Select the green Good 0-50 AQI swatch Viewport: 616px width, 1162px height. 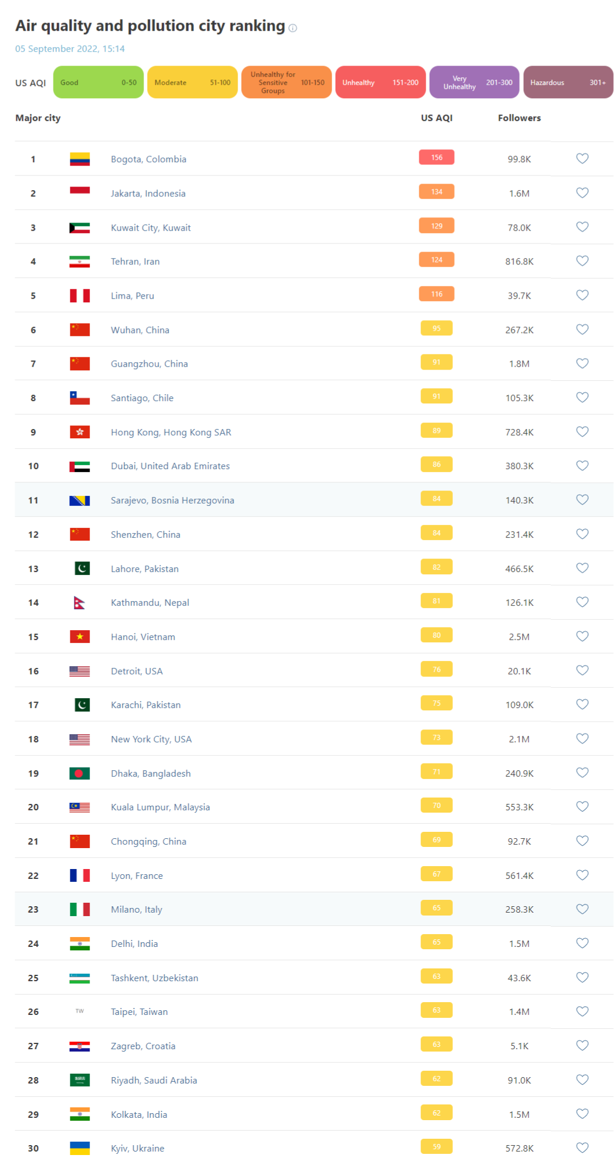tap(98, 82)
